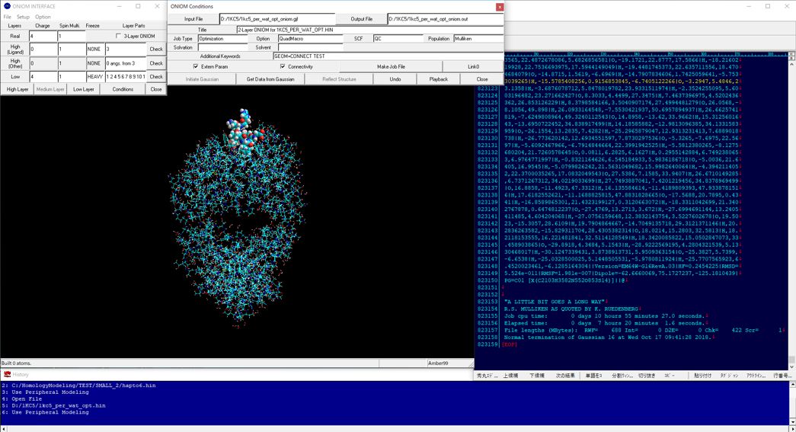Click Get Data from Gaussian

(x=270, y=79)
